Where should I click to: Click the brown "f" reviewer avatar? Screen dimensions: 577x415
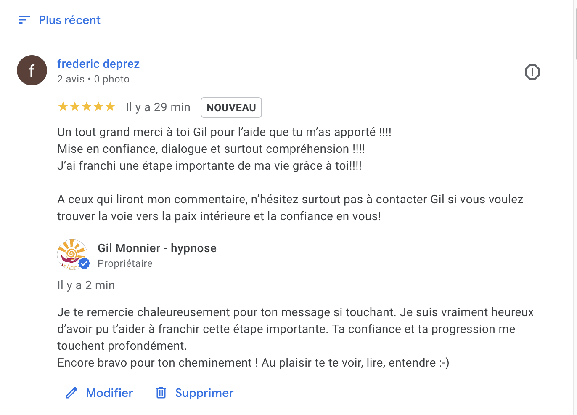point(32,70)
